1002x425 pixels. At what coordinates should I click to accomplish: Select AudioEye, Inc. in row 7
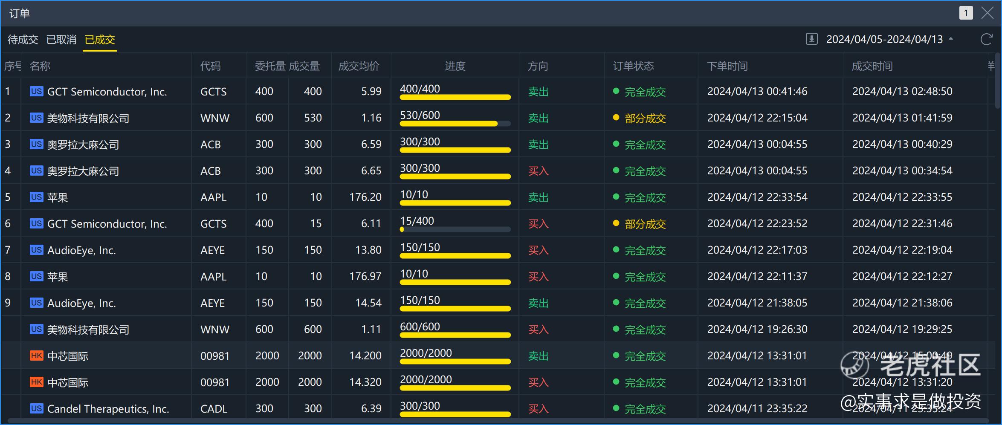tap(81, 250)
